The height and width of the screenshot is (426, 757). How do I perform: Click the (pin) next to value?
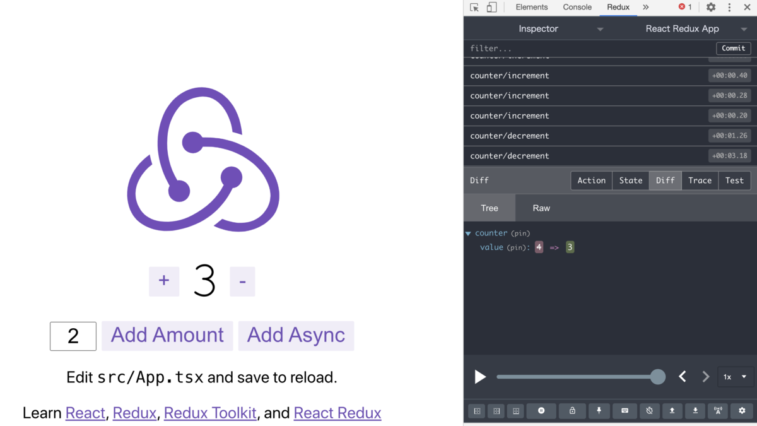click(x=517, y=247)
